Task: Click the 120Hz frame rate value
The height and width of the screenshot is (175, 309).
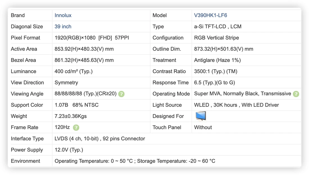Action: pyautogui.click(x=62, y=127)
